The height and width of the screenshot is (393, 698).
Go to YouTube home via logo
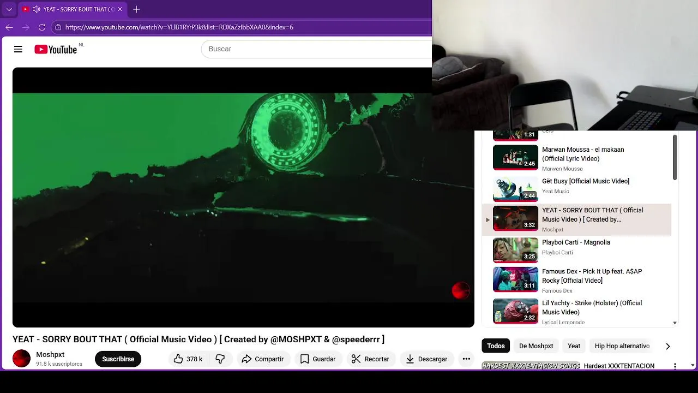(x=56, y=50)
